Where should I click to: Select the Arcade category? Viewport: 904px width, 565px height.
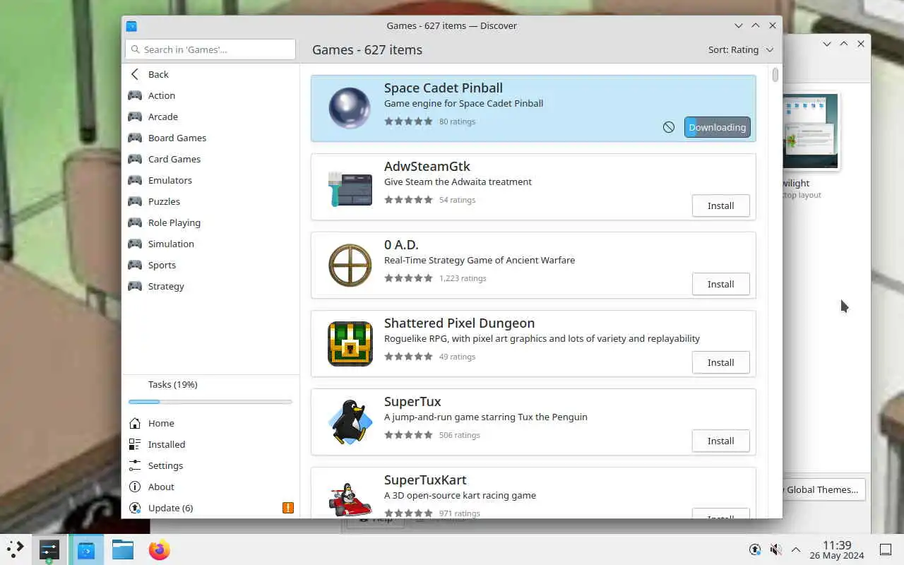pyautogui.click(x=210, y=117)
